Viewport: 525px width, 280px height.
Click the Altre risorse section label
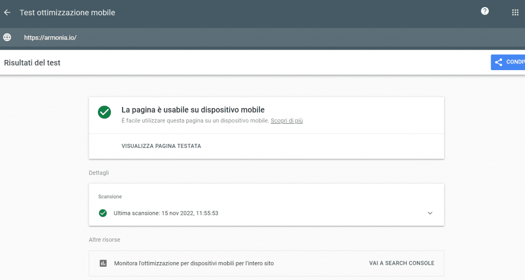click(104, 240)
